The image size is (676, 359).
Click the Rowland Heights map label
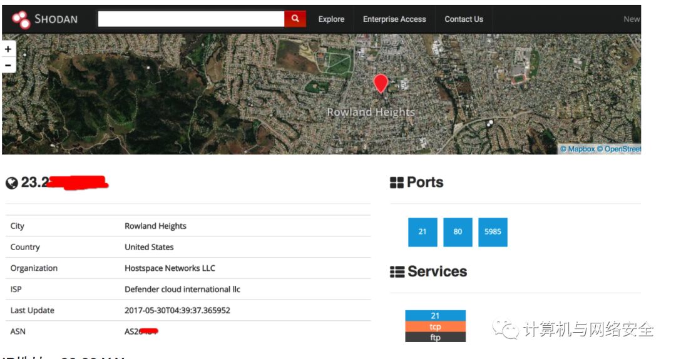pos(371,113)
